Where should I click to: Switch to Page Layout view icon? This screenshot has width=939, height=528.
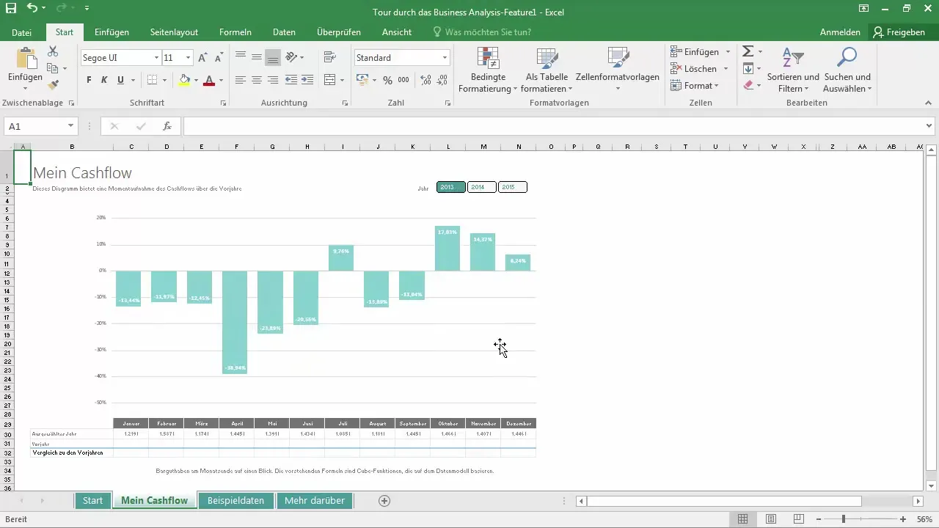pyautogui.click(x=771, y=519)
